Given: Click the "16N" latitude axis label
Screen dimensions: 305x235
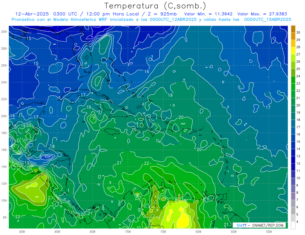Looking at the screenshot, I should [x=4, y=150].
